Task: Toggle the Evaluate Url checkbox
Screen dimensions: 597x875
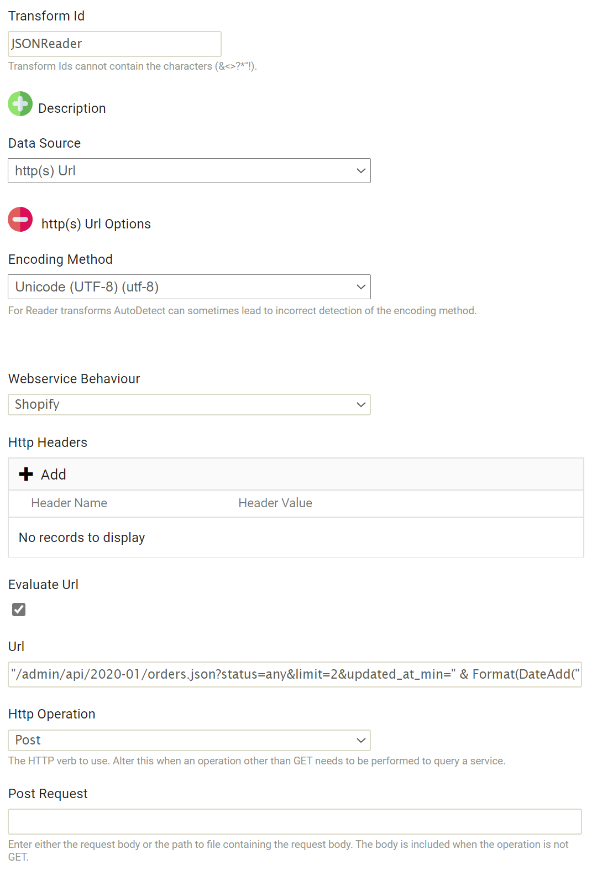Action: (x=19, y=610)
